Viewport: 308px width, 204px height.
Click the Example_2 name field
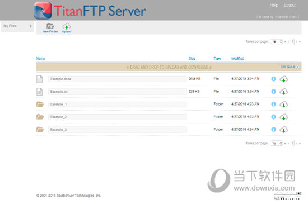118,117
